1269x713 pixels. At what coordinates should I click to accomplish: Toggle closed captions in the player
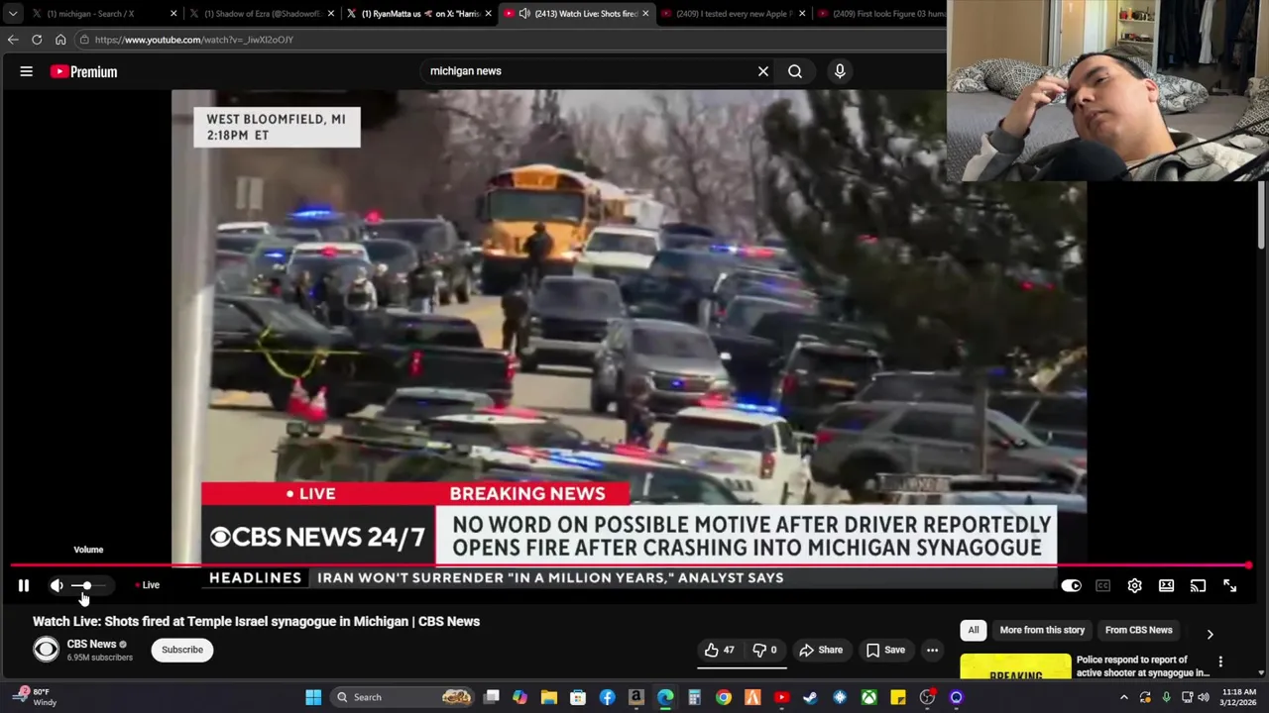click(x=1102, y=586)
